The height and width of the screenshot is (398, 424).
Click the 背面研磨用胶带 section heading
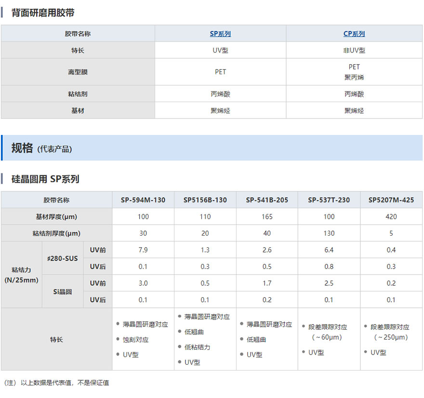click(43, 13)
